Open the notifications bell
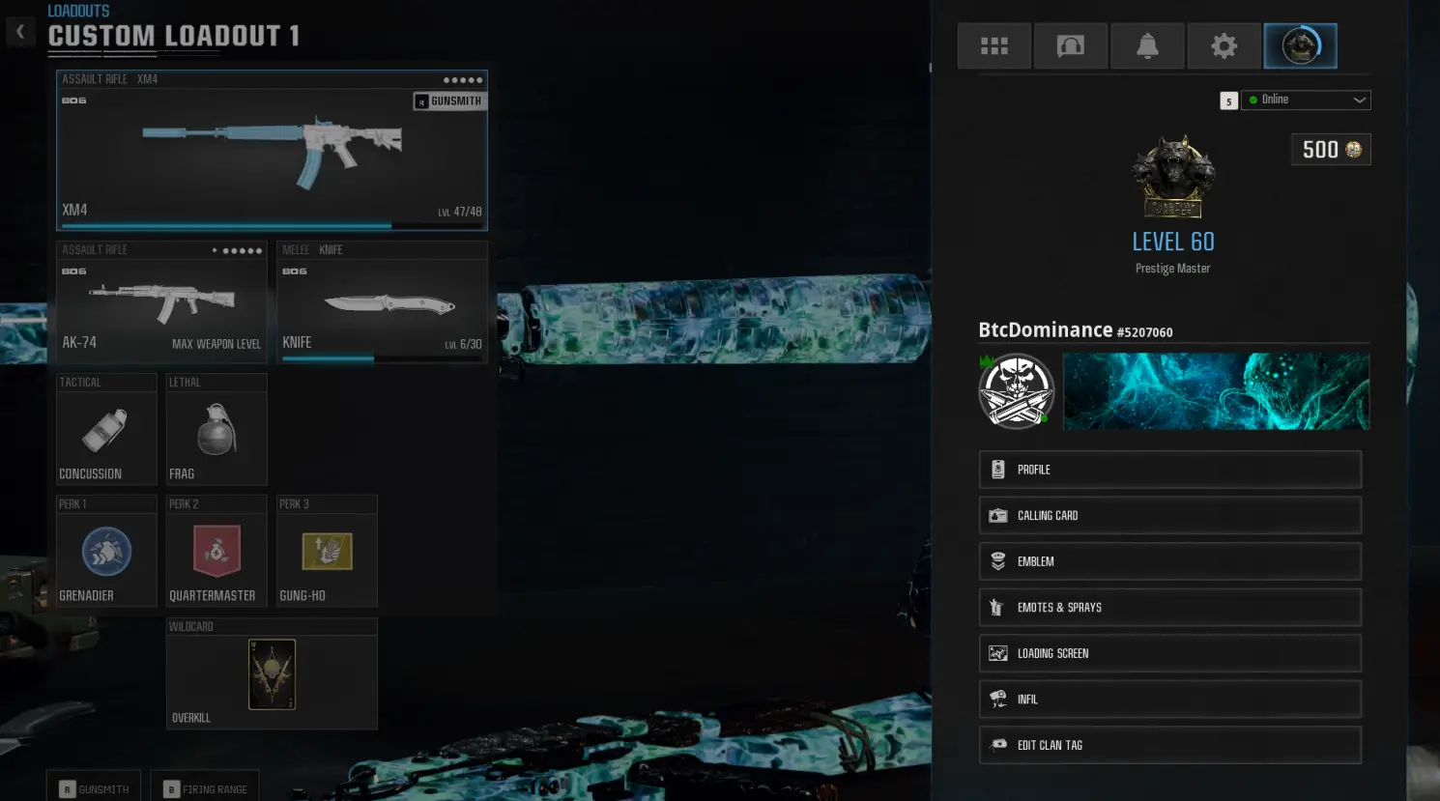The height and width of the screenshot is (801, 1440). 1147,45
